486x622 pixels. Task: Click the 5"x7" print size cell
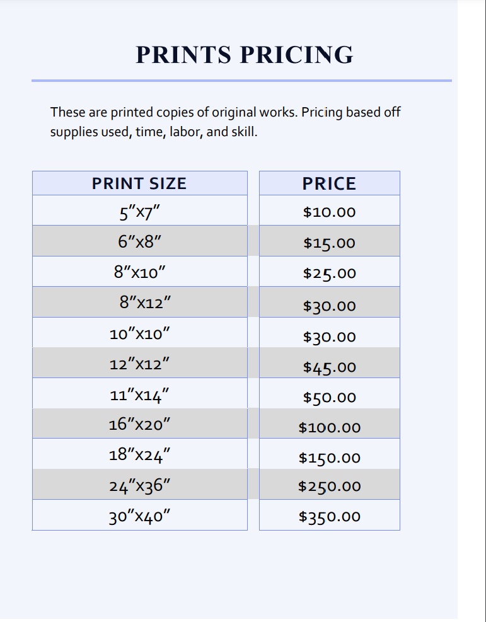click(x=140, y=210)
